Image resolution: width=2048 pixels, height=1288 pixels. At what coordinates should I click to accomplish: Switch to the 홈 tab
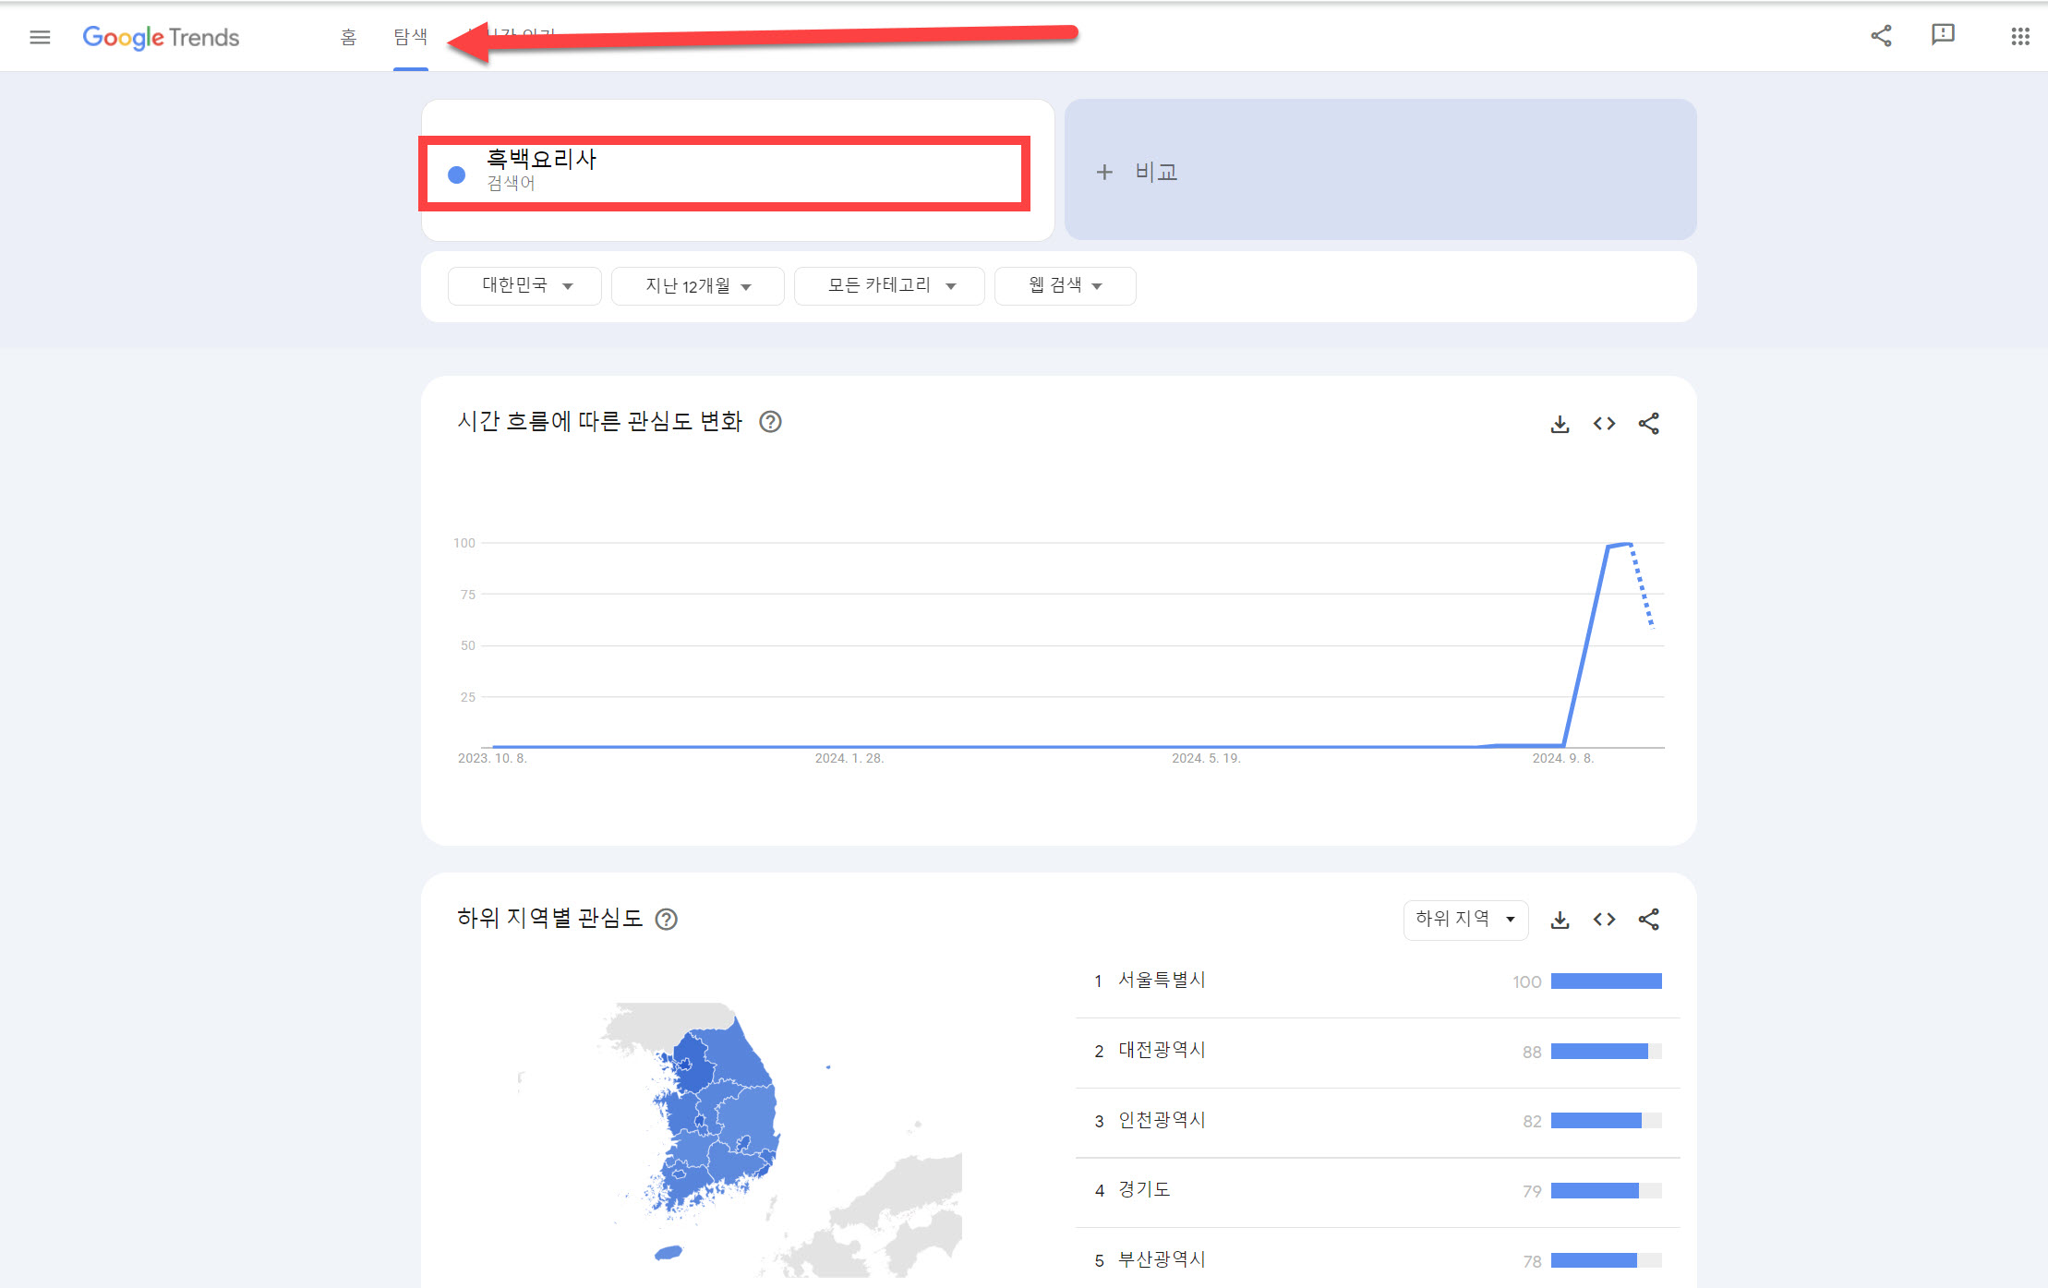[x=348, y=37]
